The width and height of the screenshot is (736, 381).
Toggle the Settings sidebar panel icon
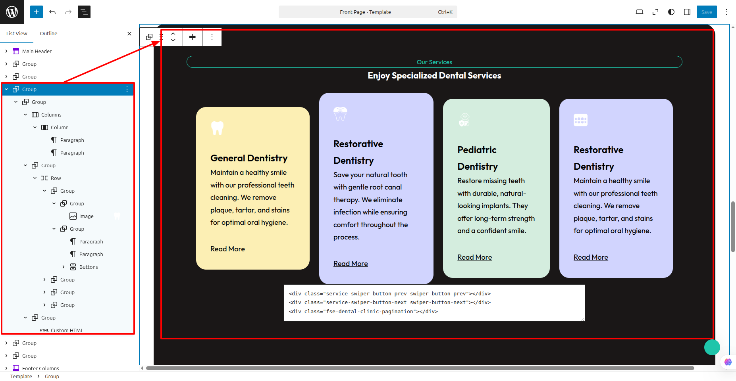click(x=687, y=12)
